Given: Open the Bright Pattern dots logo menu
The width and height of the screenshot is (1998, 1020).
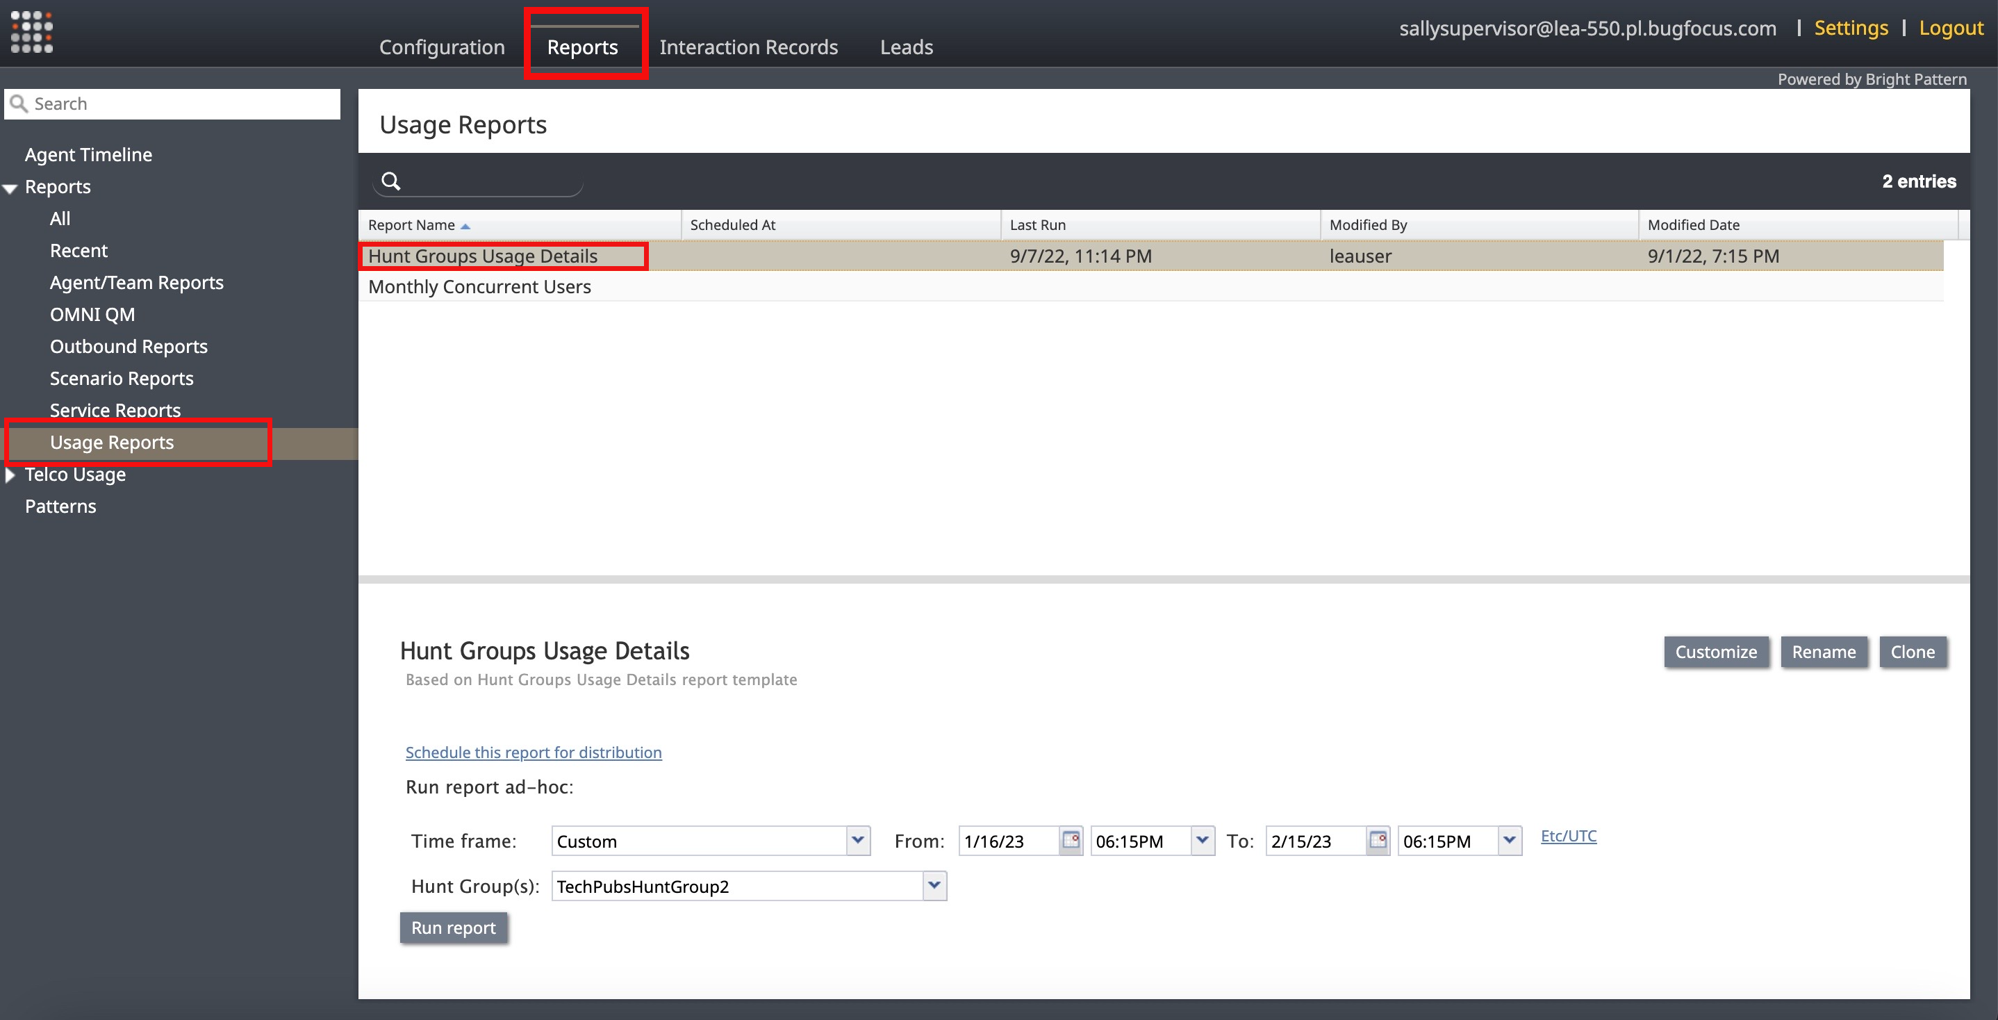Looking at the screenshot, I should [32, 32].
